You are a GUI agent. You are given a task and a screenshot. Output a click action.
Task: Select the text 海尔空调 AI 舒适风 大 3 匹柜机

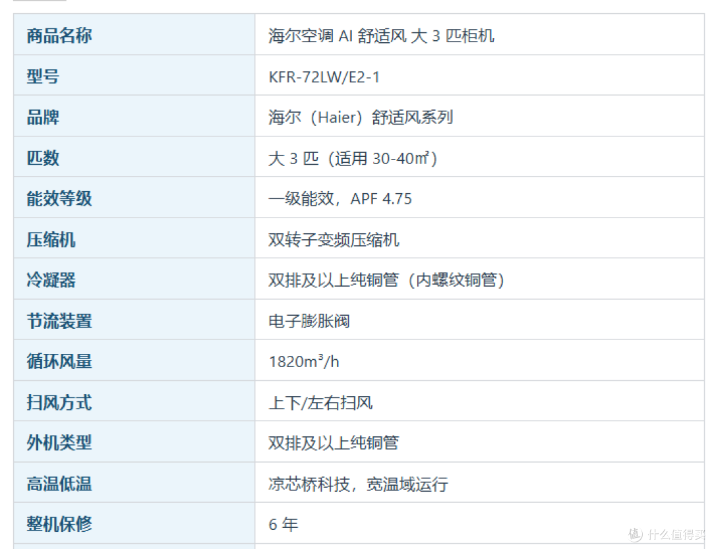381,36
